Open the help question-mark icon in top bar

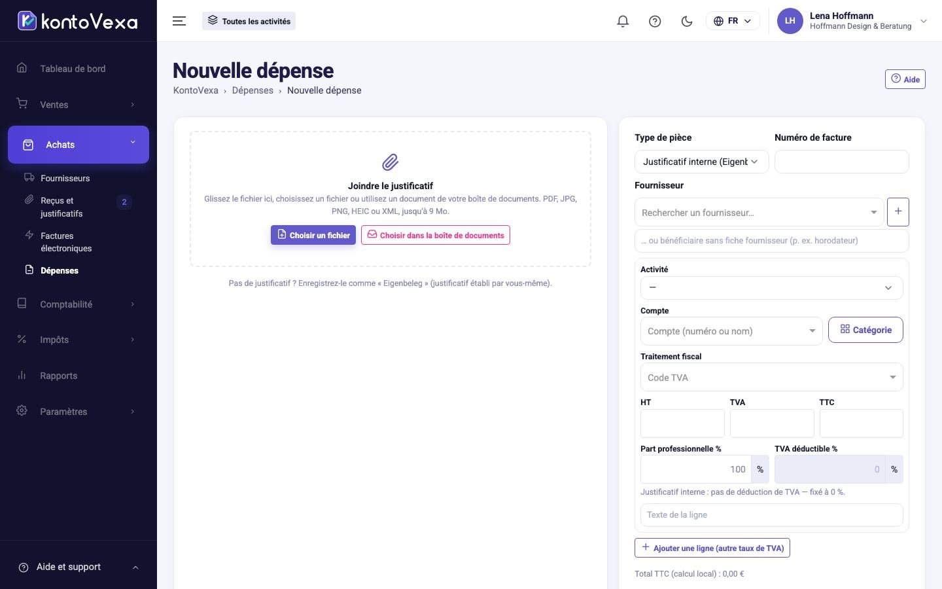pyautogui.click(x=655, y=21)
